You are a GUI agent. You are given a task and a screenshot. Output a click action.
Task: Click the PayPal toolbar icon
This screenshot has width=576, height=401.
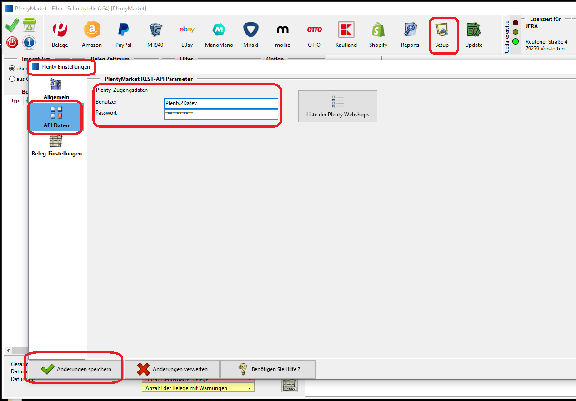pyautogui.click(x=123, y=35)
